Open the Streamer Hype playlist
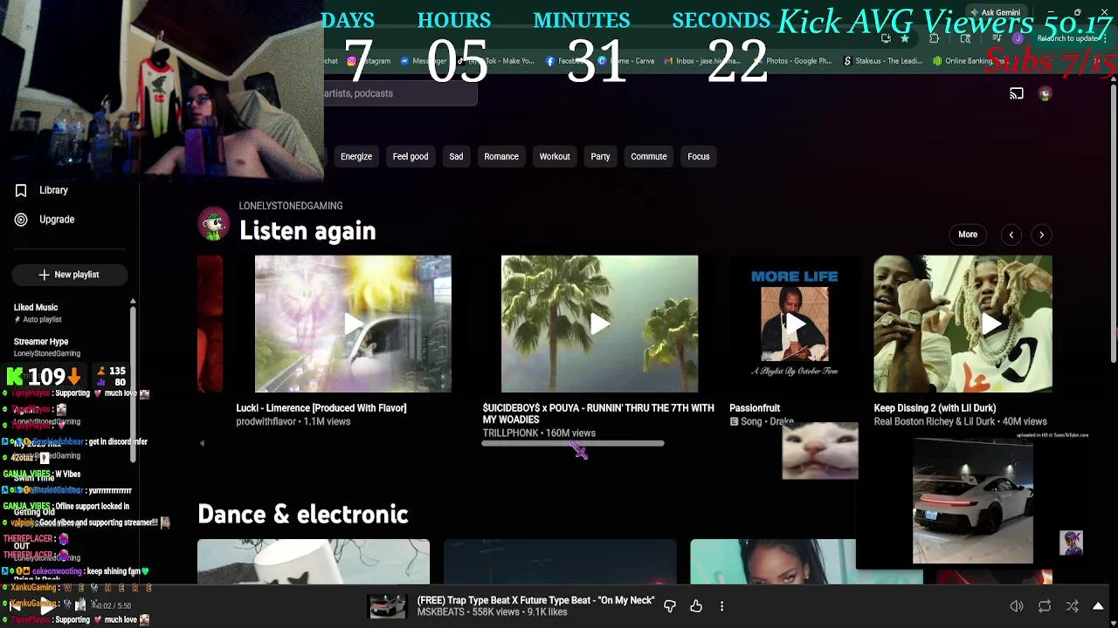Image resolution: width=1118 pixels, height=628 pixels. tap(41, 342)
